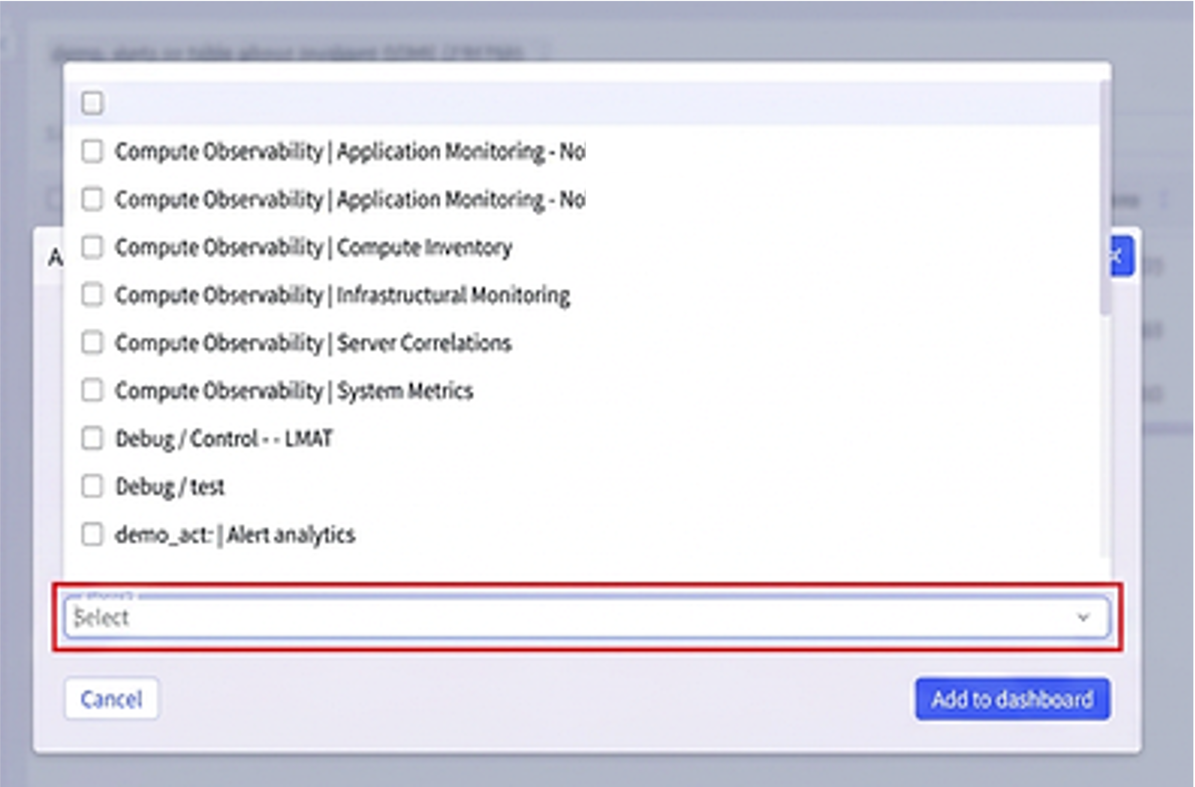Select the 'Compute Observability | System Metrics' text
Screen dimensions: 1195x787
[294, 391]
